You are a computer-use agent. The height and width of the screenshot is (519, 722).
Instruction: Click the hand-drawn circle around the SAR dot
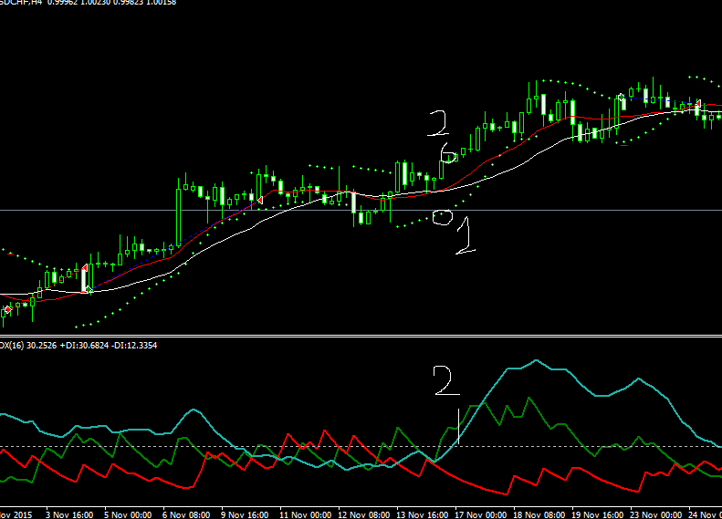tap(443, 217)
